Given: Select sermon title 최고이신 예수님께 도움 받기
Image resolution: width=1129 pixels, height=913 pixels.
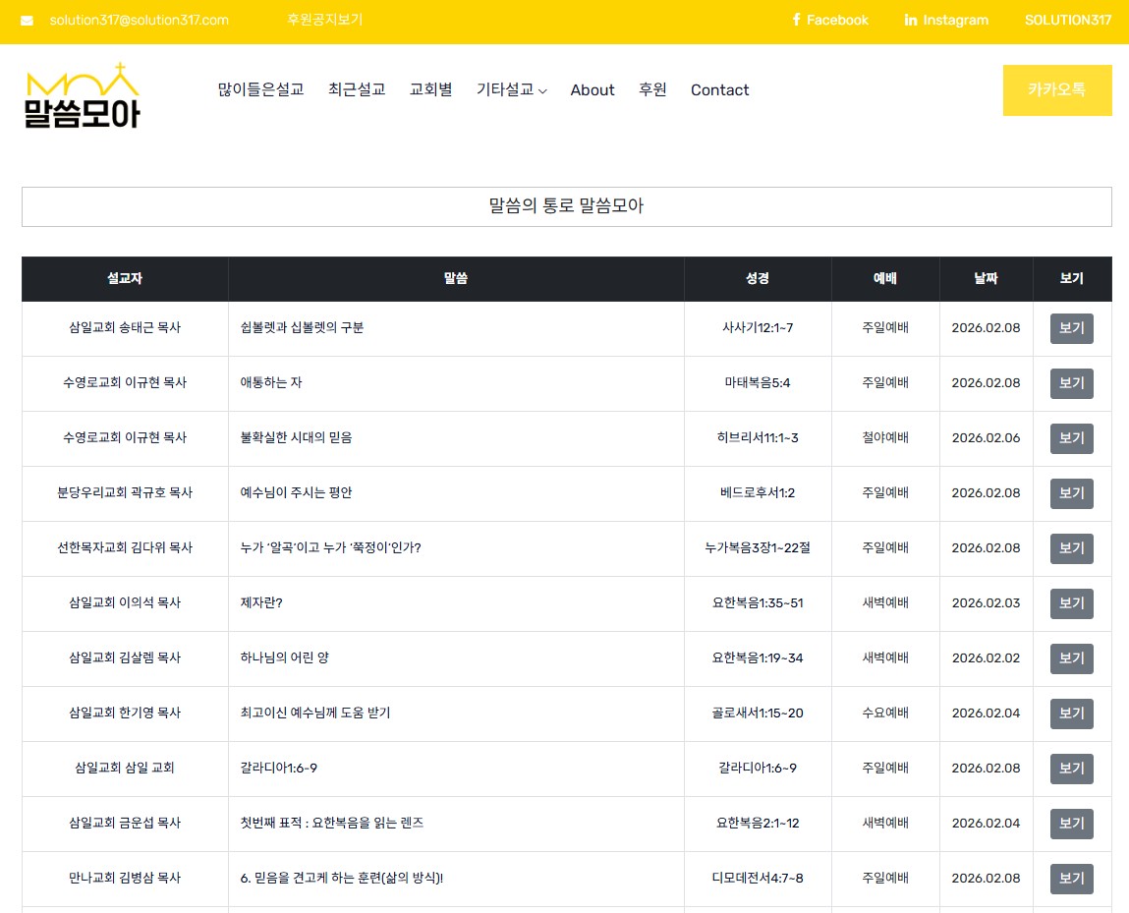Looking at the screenshot, I should tap(314, 713).
